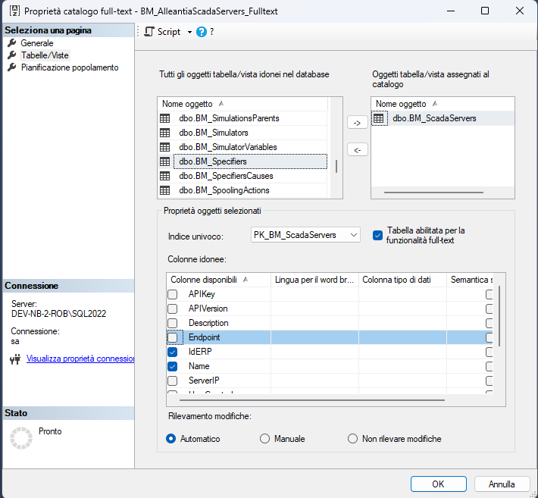Sort assigned objects by Nome oggetto header
The height and width of the screenshot is (498, 538).
[x=443, y=104]
